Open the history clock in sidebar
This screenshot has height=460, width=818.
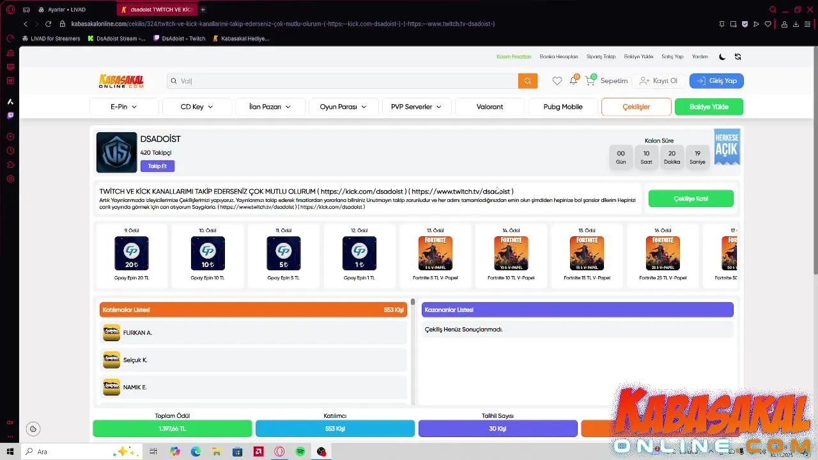coord(10,151)
